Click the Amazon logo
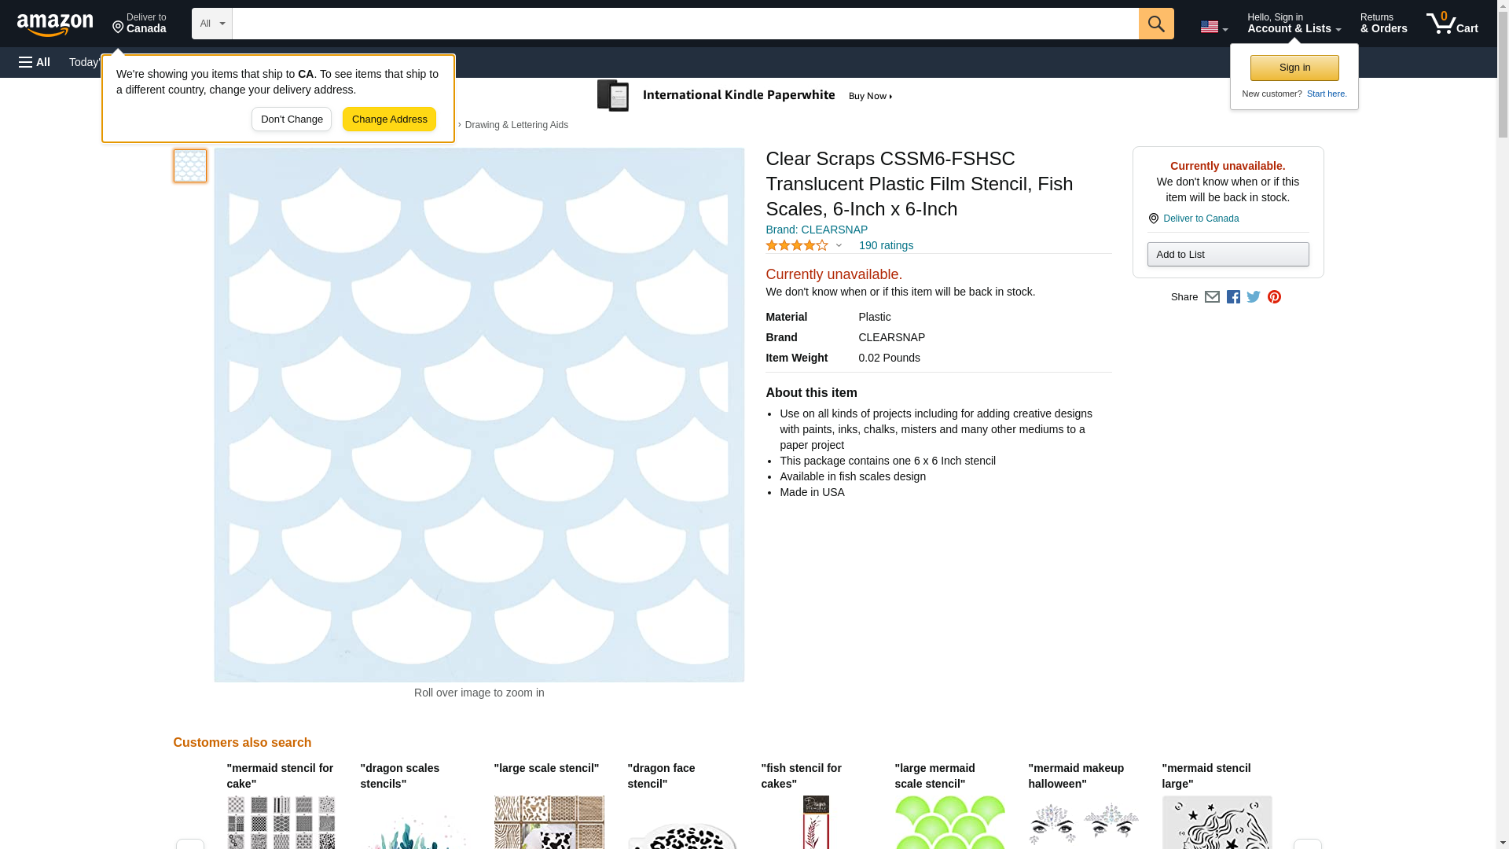Image resolution: width=1509 pixels, height=849 pixels. 55,24
